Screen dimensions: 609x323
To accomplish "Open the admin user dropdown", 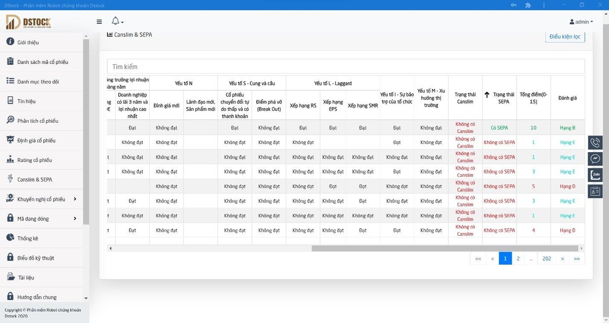I will click(581, 22).
